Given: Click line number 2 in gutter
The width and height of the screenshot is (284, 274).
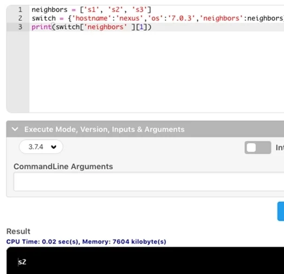Looking at the screenshot, I should pos(20,18).
